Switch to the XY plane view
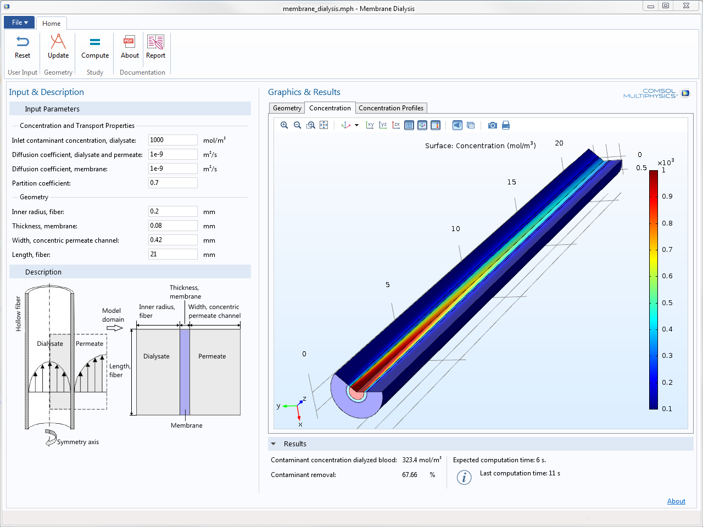Viewport: 703px width, 527px height. click(x=370, y=125)
